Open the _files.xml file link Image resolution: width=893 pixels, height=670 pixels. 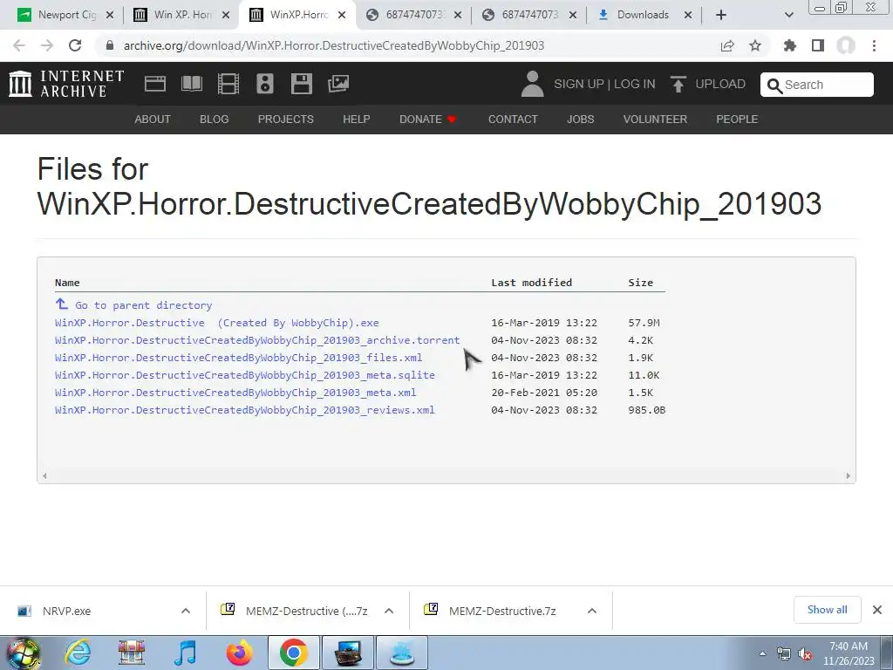click(239, 358)
